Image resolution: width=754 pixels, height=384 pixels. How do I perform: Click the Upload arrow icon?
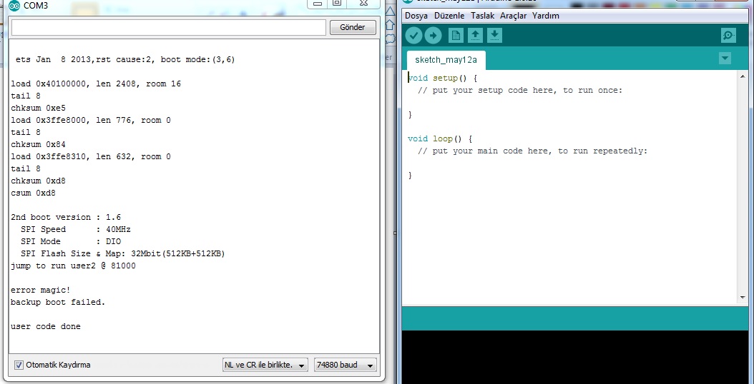click(433, 36)
